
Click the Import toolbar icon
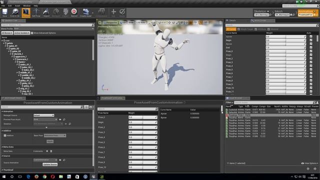click(x=46, y=12)
